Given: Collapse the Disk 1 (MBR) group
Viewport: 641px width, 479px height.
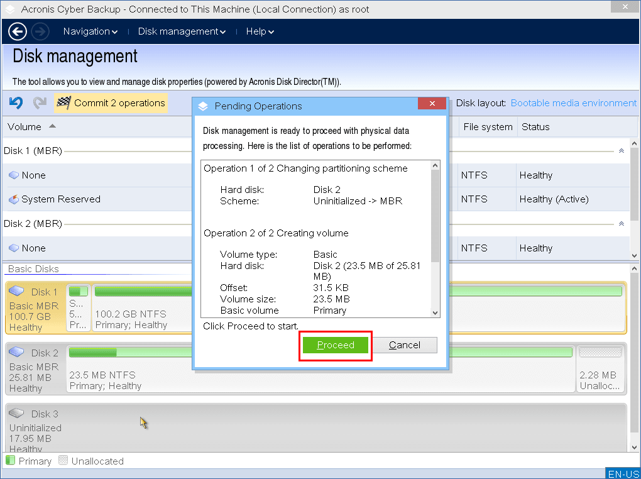Looking at the screenshot, I should pyautogui.click(x=622, y=151).
